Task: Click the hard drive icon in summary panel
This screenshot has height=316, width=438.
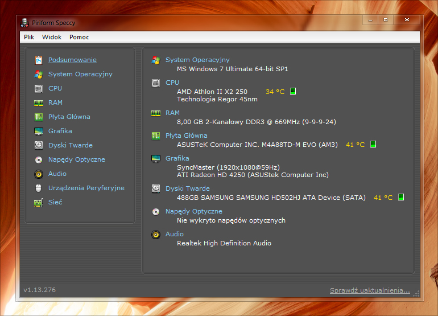Action: (156, 189)
